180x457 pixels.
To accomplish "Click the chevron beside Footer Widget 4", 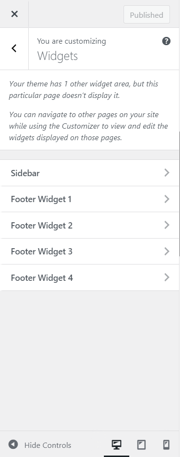I will tap(167, 277).
